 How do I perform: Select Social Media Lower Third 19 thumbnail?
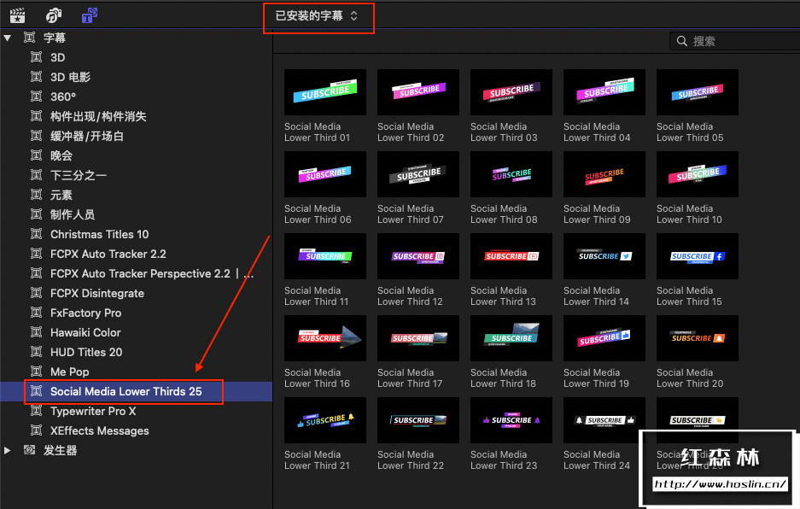604,338
